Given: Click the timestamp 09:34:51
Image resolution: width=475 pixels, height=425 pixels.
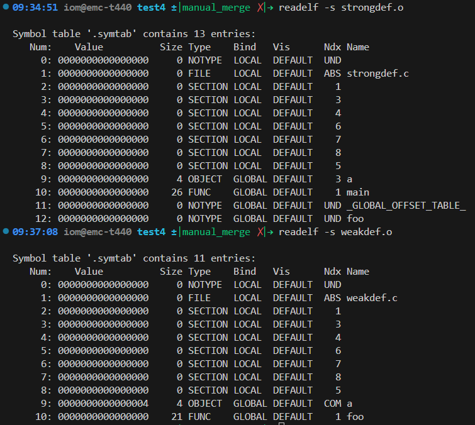Looking at the screenshot, I should coord(35,8).
